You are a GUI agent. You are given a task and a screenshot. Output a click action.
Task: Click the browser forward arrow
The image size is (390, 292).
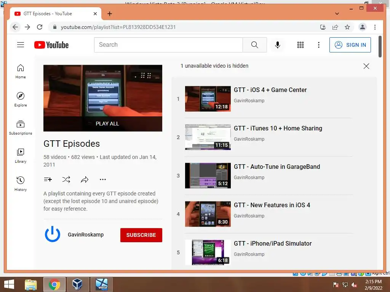pos(27,27)
